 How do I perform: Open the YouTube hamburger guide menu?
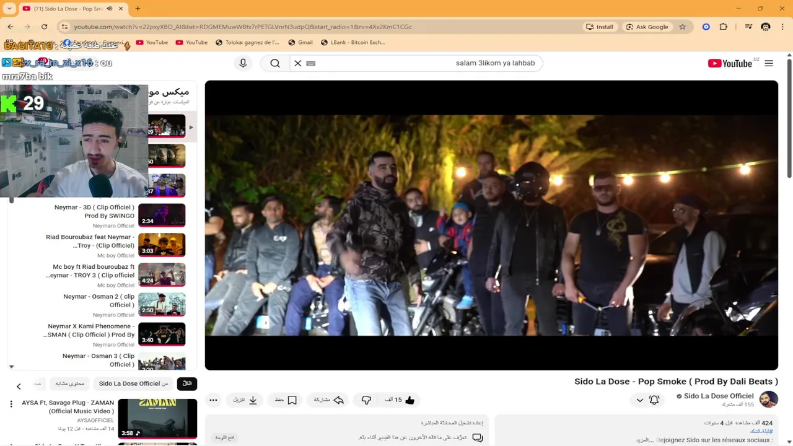coord(769,63)
